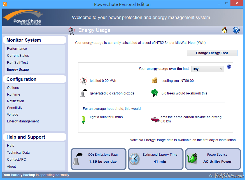This screenshot has height=180, width=245.
Task: Click the Power Source green plug icon
Action: [192, 158]
